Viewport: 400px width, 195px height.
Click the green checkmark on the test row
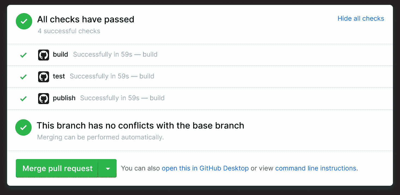[24, 77]
